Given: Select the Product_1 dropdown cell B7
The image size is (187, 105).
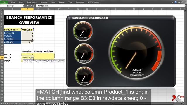Looking at the screenshot, I should [27, 30].
